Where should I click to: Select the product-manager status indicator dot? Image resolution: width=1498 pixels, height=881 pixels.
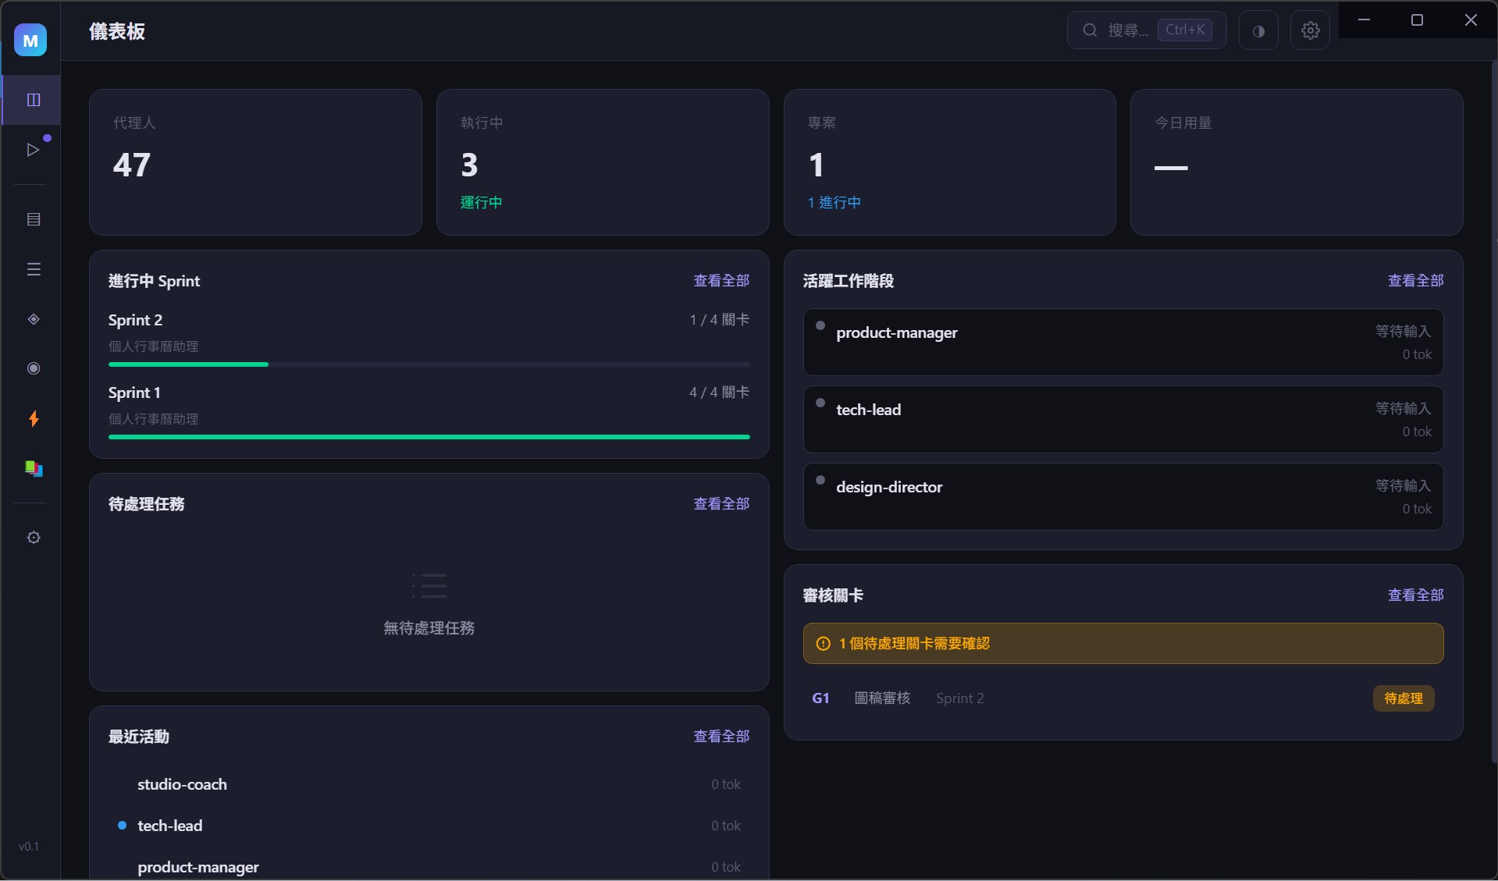(820, 326)
